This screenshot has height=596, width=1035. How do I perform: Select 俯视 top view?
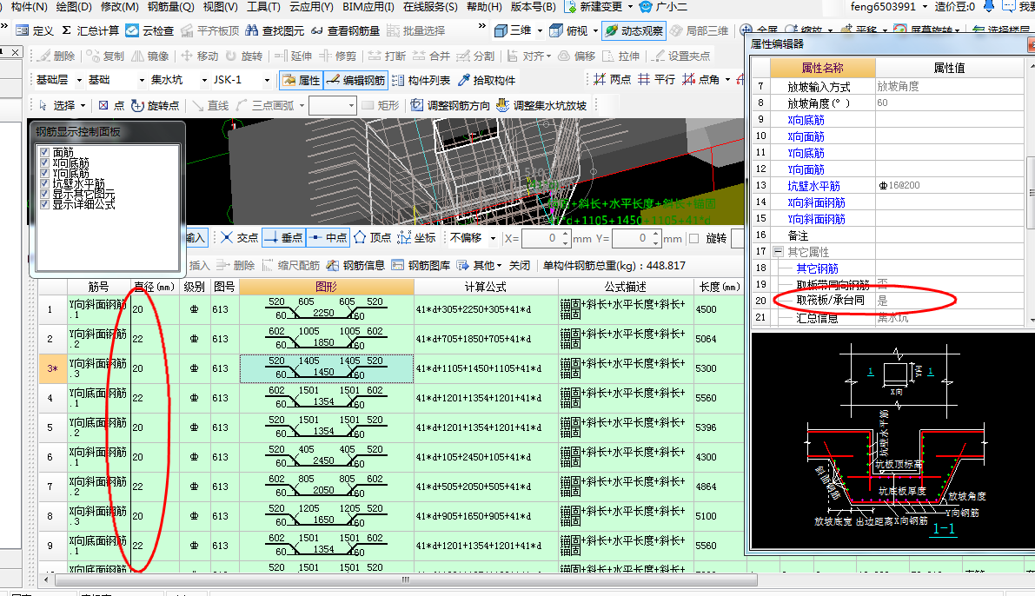pyautogui.click(x=569, y=30)
